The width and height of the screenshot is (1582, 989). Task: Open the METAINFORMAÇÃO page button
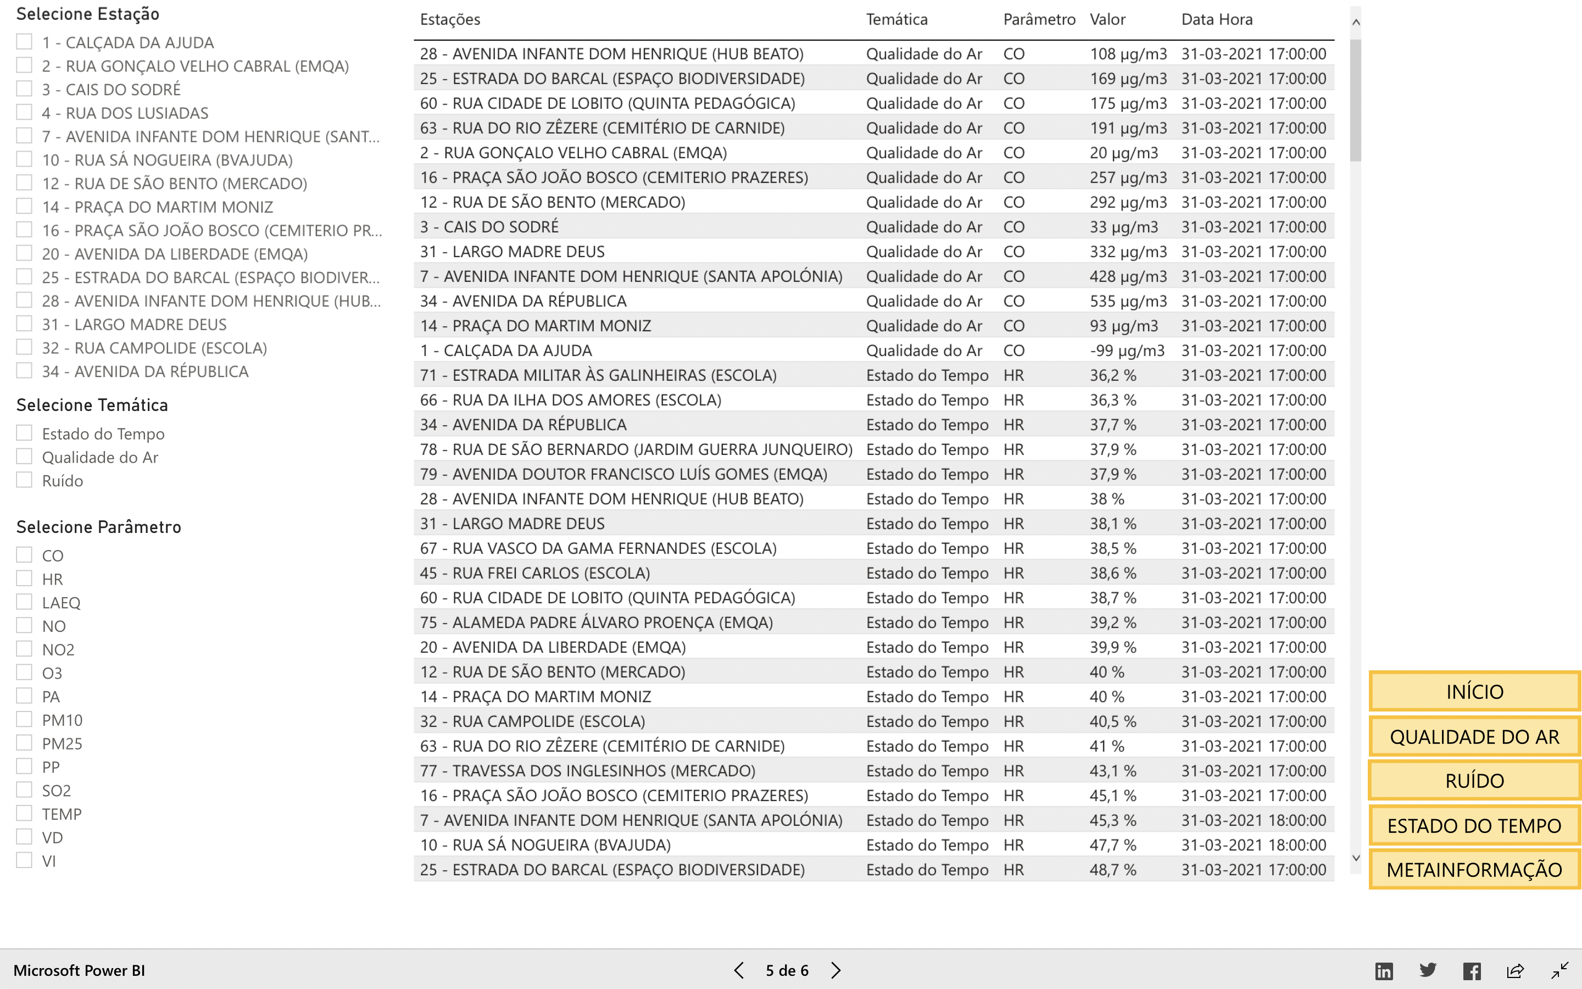1475,869
